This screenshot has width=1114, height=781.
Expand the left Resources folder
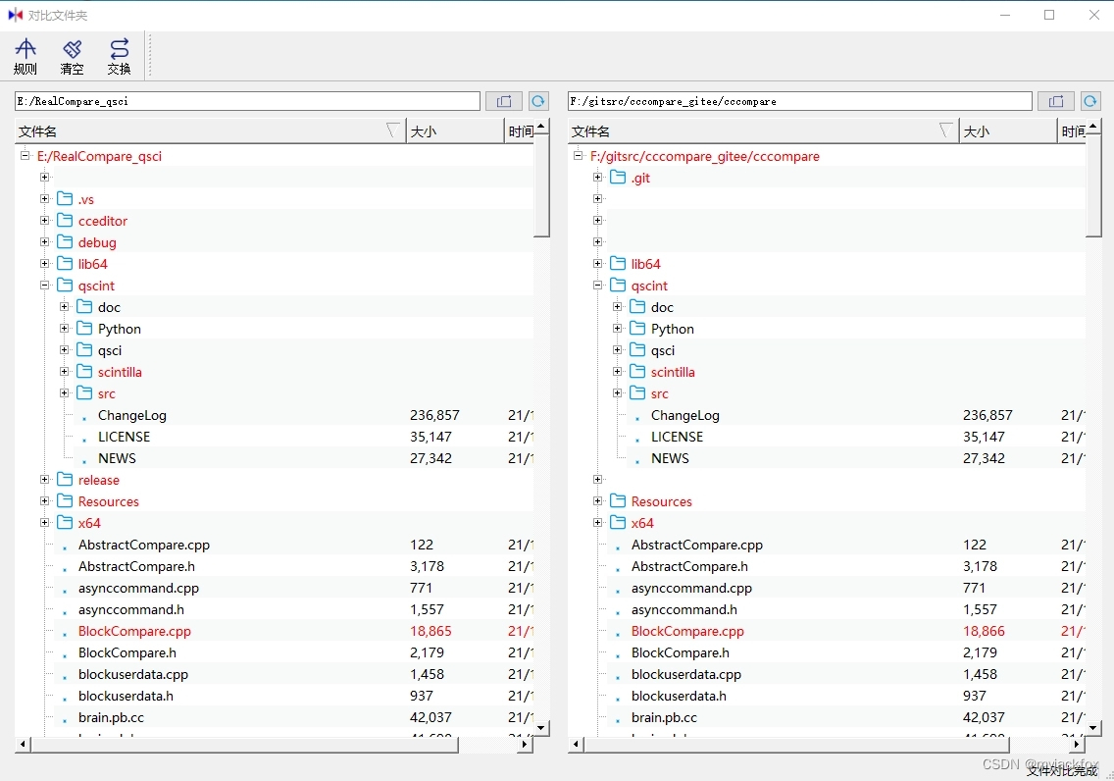[x=45, y=501]
